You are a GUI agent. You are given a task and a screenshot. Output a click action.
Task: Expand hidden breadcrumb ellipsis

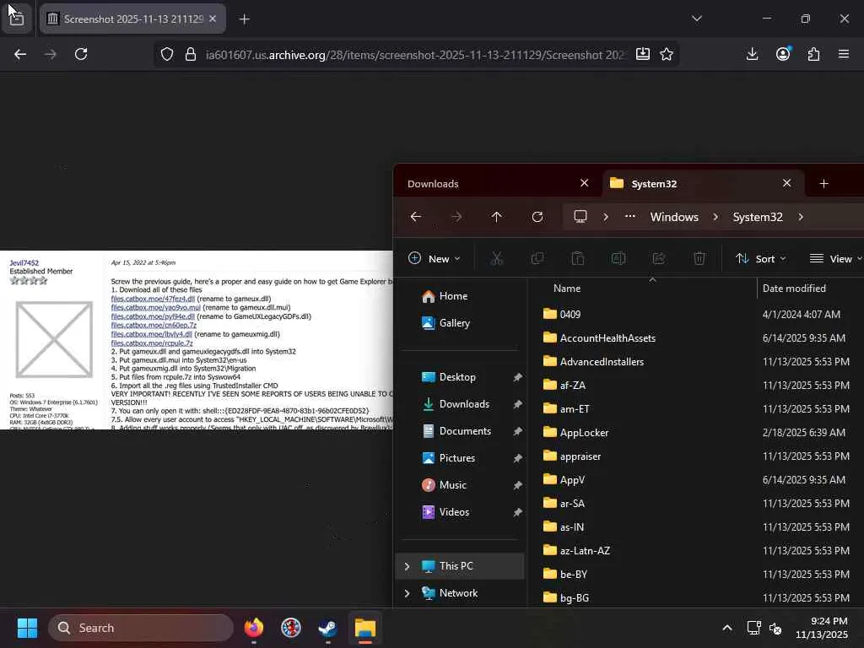tap(629, 217)
